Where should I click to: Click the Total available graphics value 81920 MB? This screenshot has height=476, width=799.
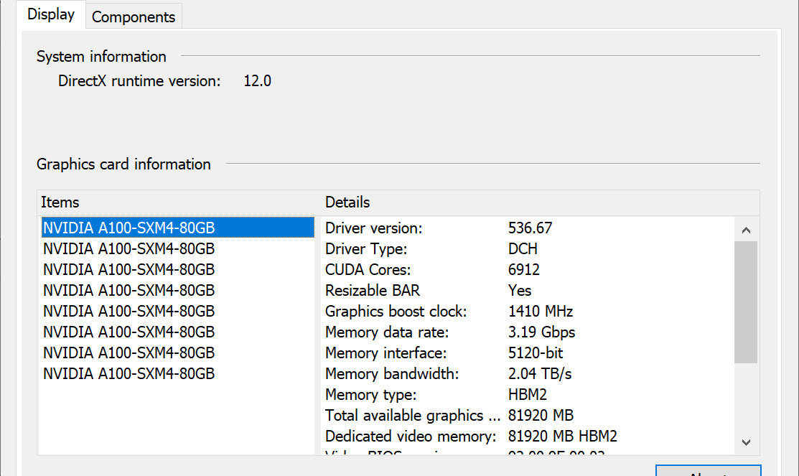[541, 416]
